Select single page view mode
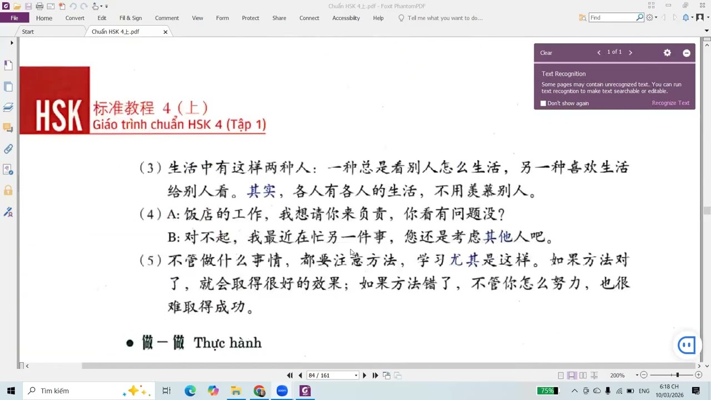 click(560, 376)
